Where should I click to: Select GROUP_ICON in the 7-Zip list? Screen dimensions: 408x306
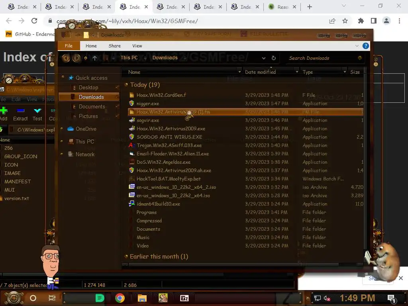(21, 156)
